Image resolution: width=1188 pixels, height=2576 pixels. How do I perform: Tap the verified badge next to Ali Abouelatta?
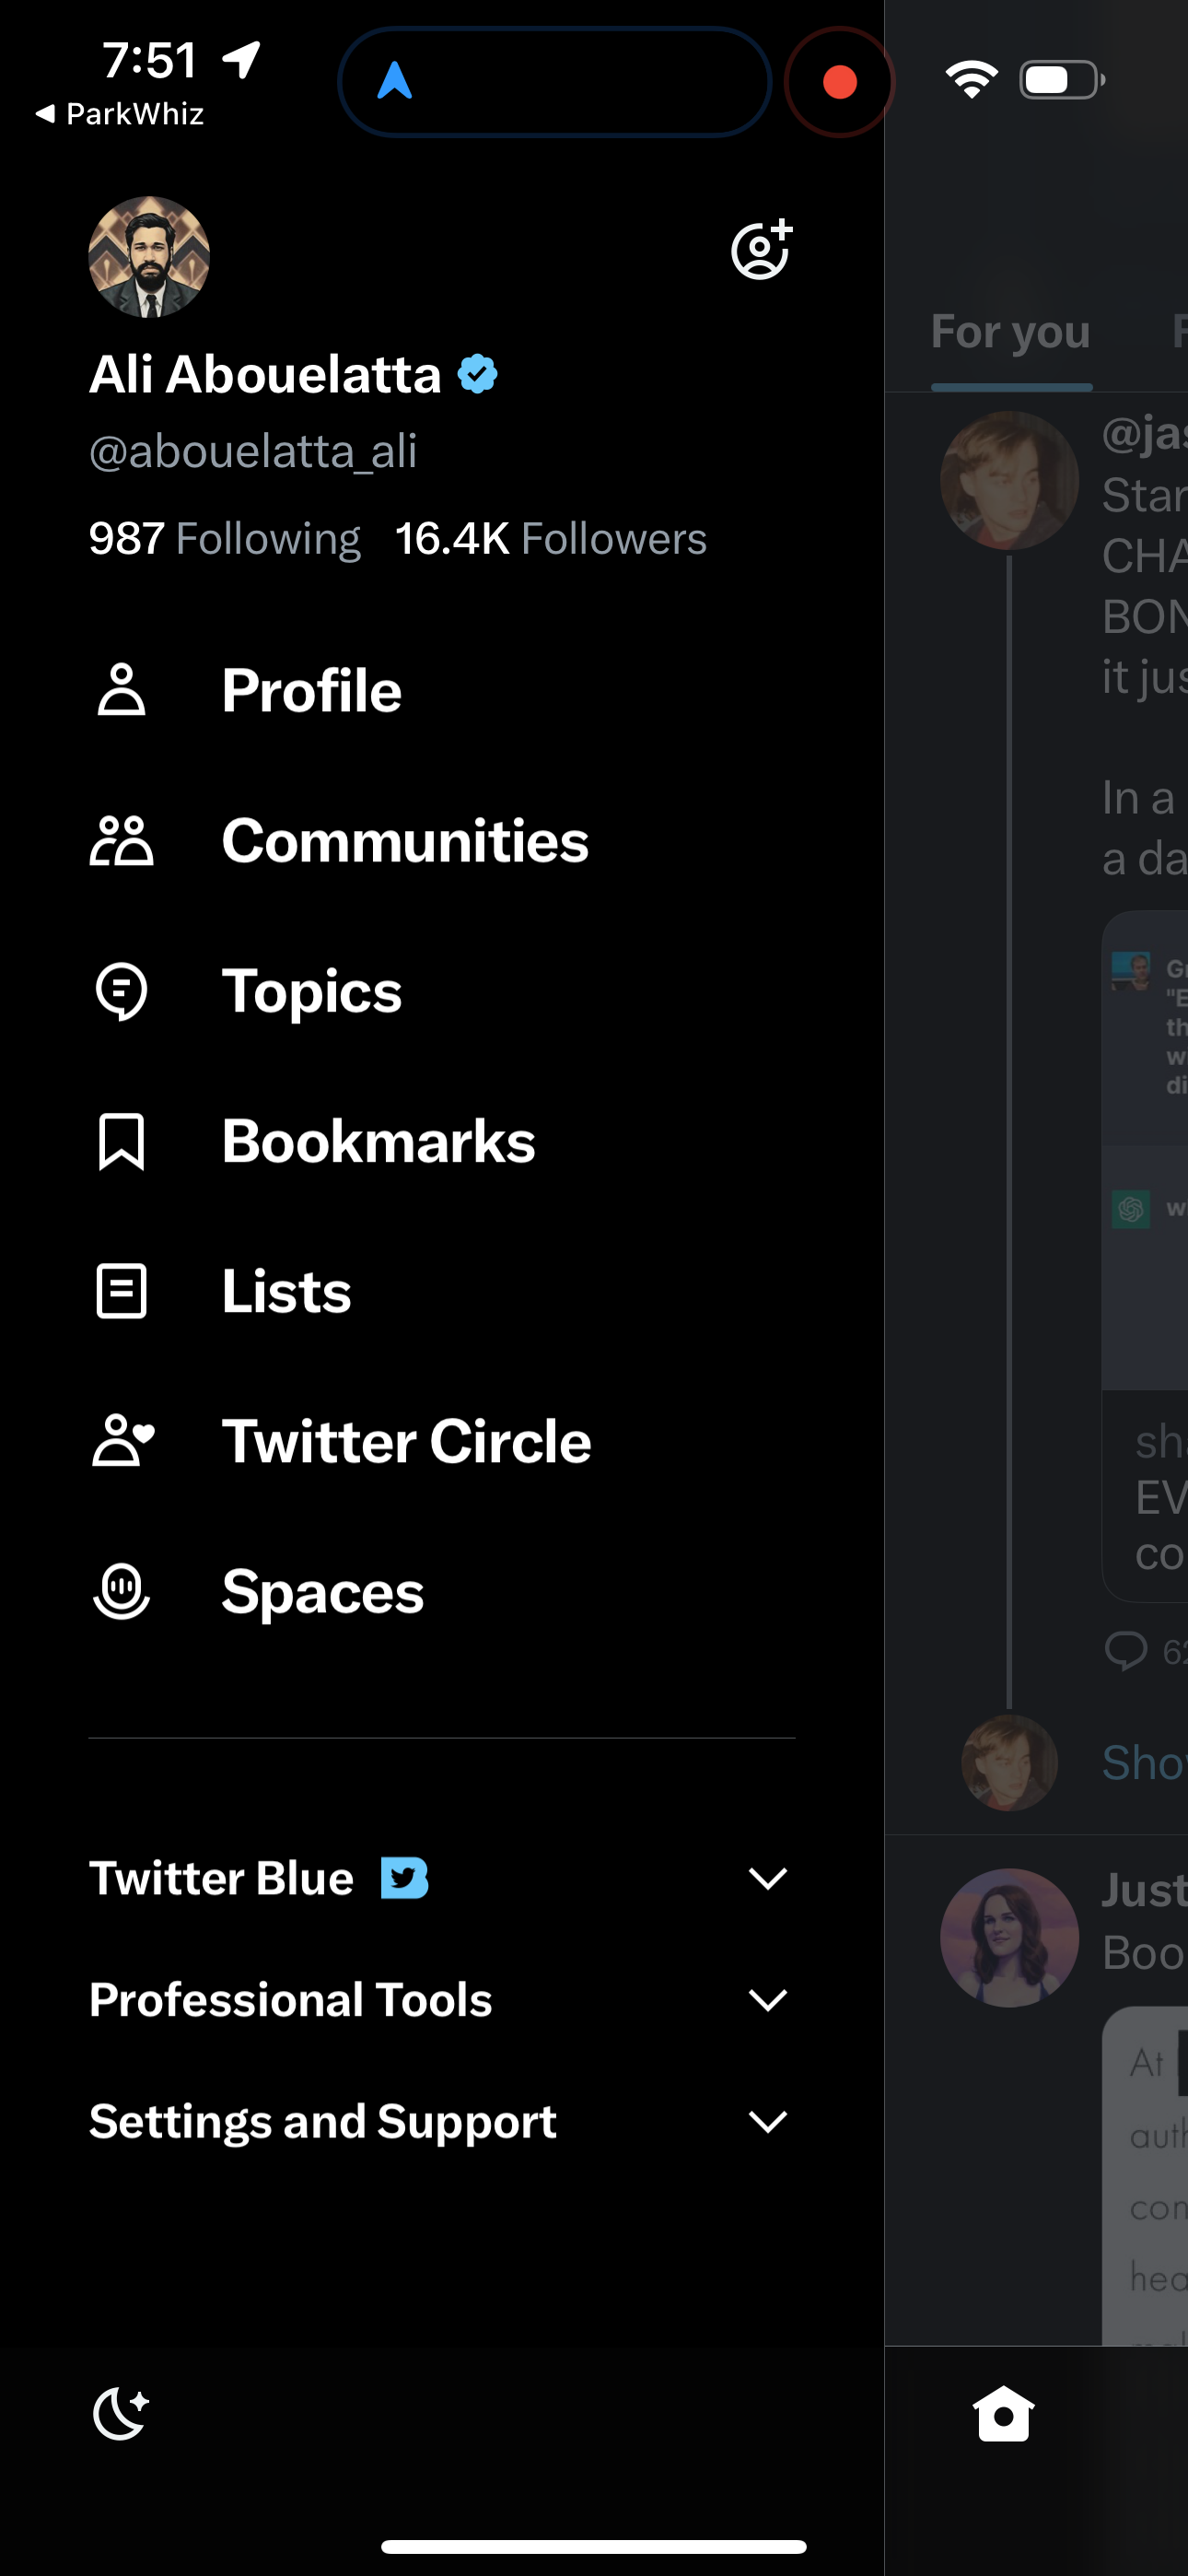[x=478, y=374]
